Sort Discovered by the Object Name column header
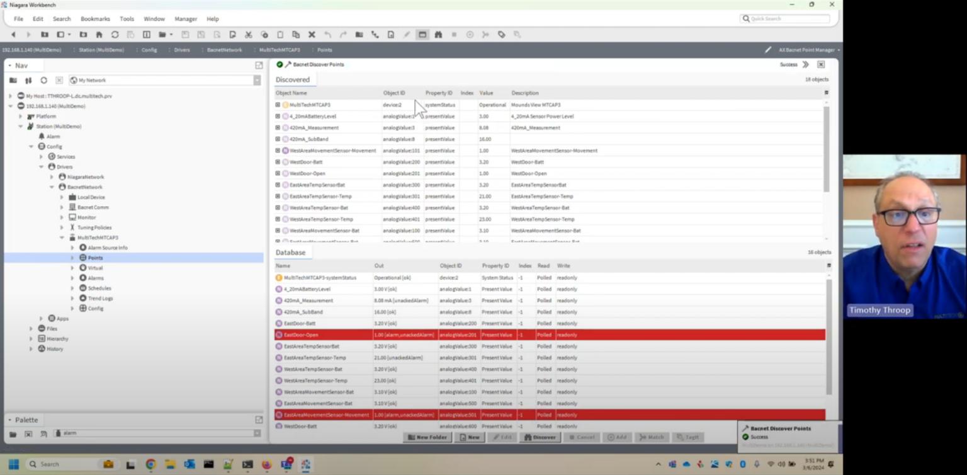The height and width of the screenshot is (475, 967). [291, 93]
